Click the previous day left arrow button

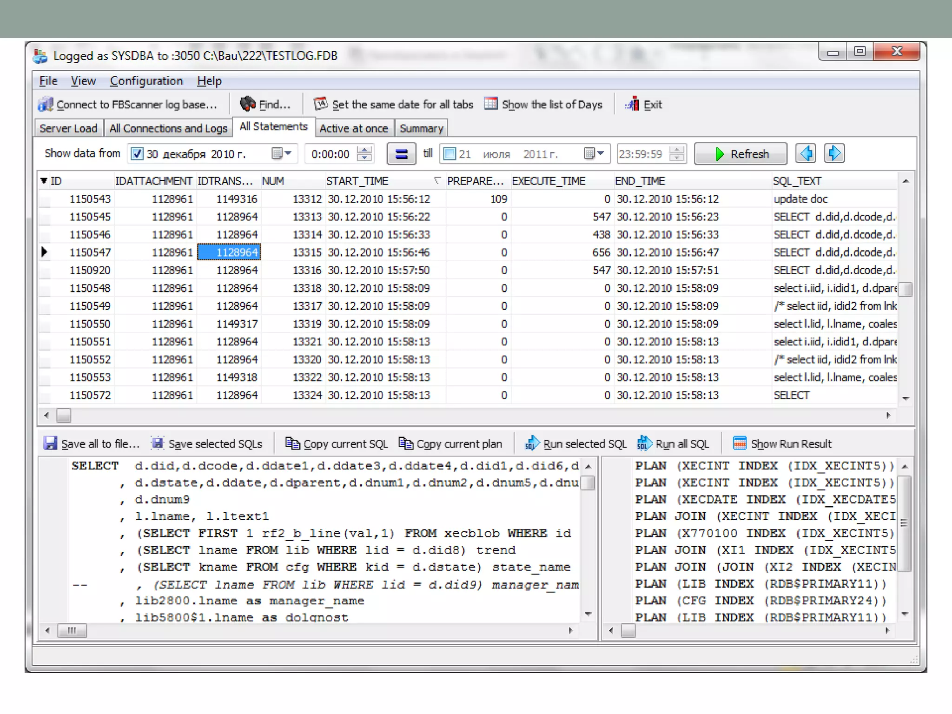(x=806, y=154)
